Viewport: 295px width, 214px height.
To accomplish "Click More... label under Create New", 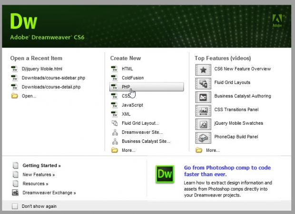I will [128, 150].
